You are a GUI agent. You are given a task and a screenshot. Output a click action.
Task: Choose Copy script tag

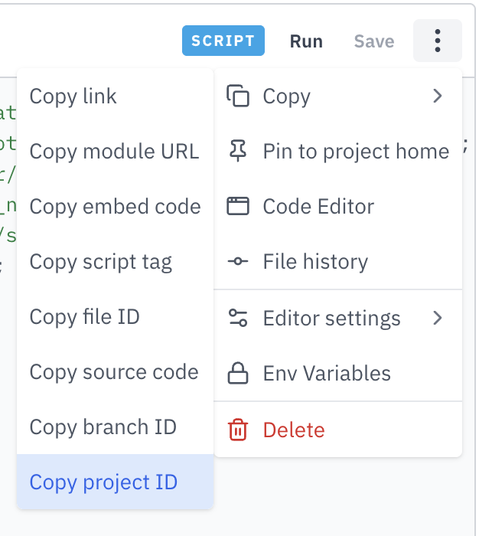click(100, 262)
